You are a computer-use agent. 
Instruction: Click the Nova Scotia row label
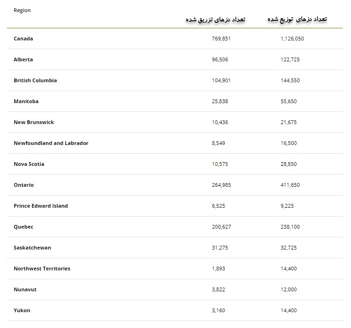(29, 164)
